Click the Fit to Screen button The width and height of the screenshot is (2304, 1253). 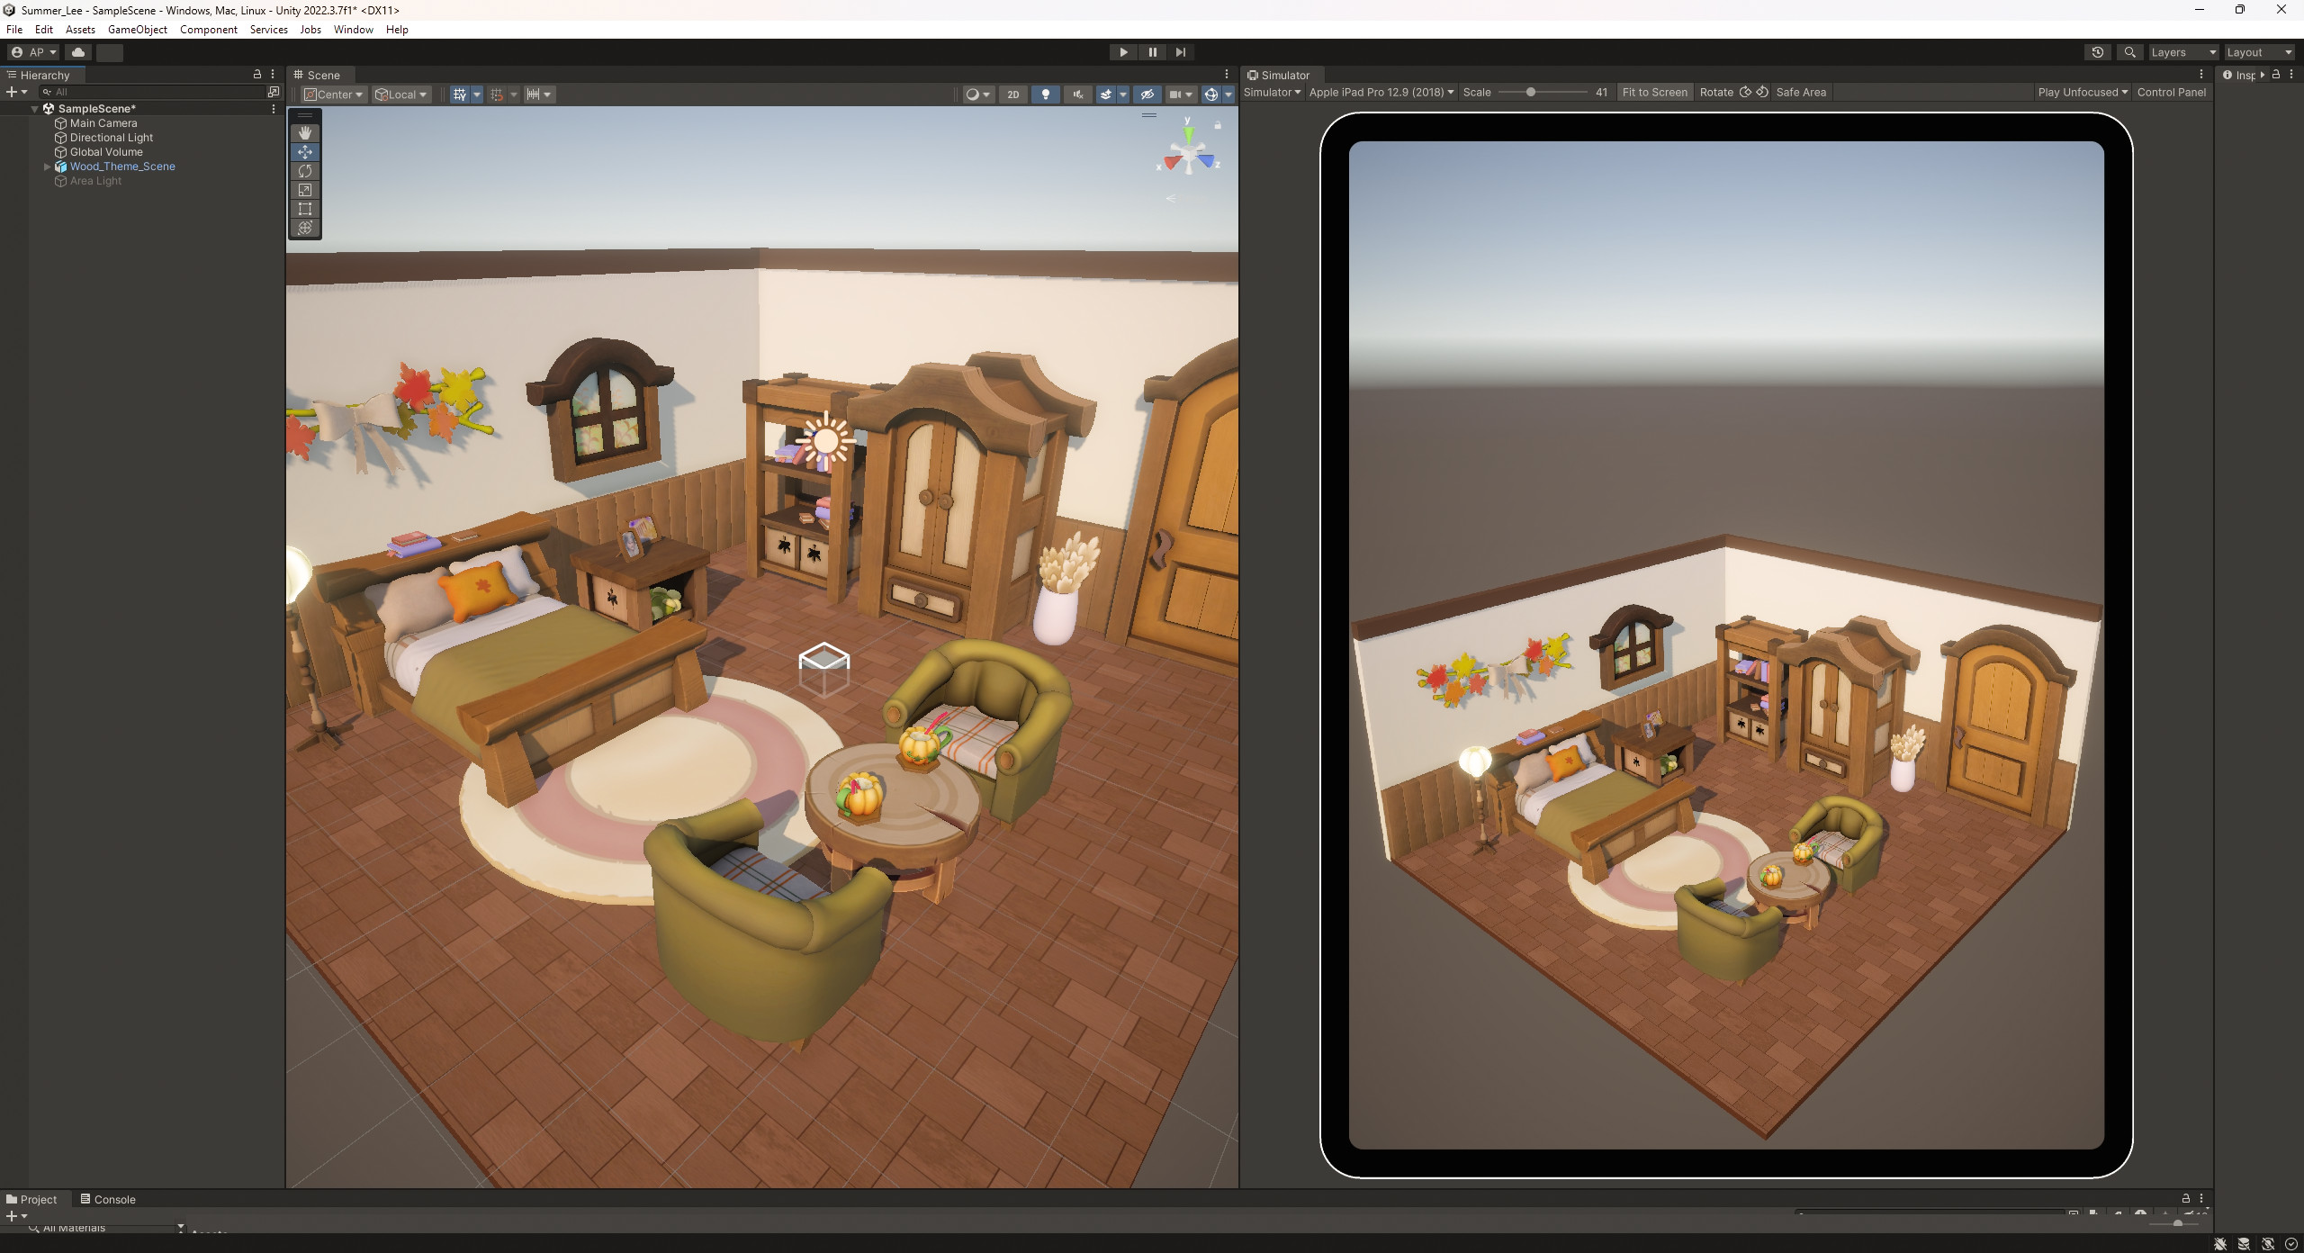[x=1654, y=92]
